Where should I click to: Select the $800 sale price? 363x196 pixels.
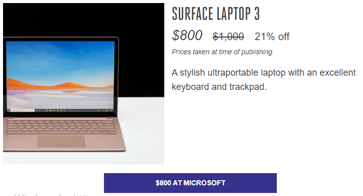click(x=187, y=36)
